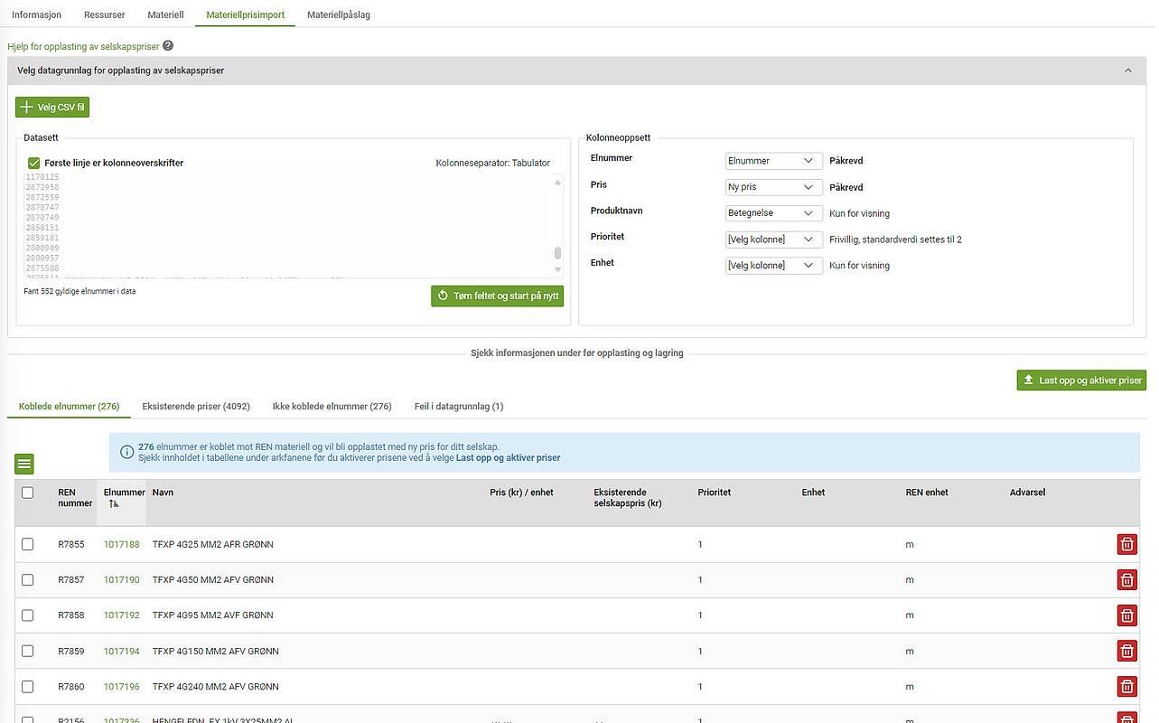1159x723 pixels.
Task: Click 'Eksisterende selskapspris (kr)' column header
Action: tap(628, 498)
